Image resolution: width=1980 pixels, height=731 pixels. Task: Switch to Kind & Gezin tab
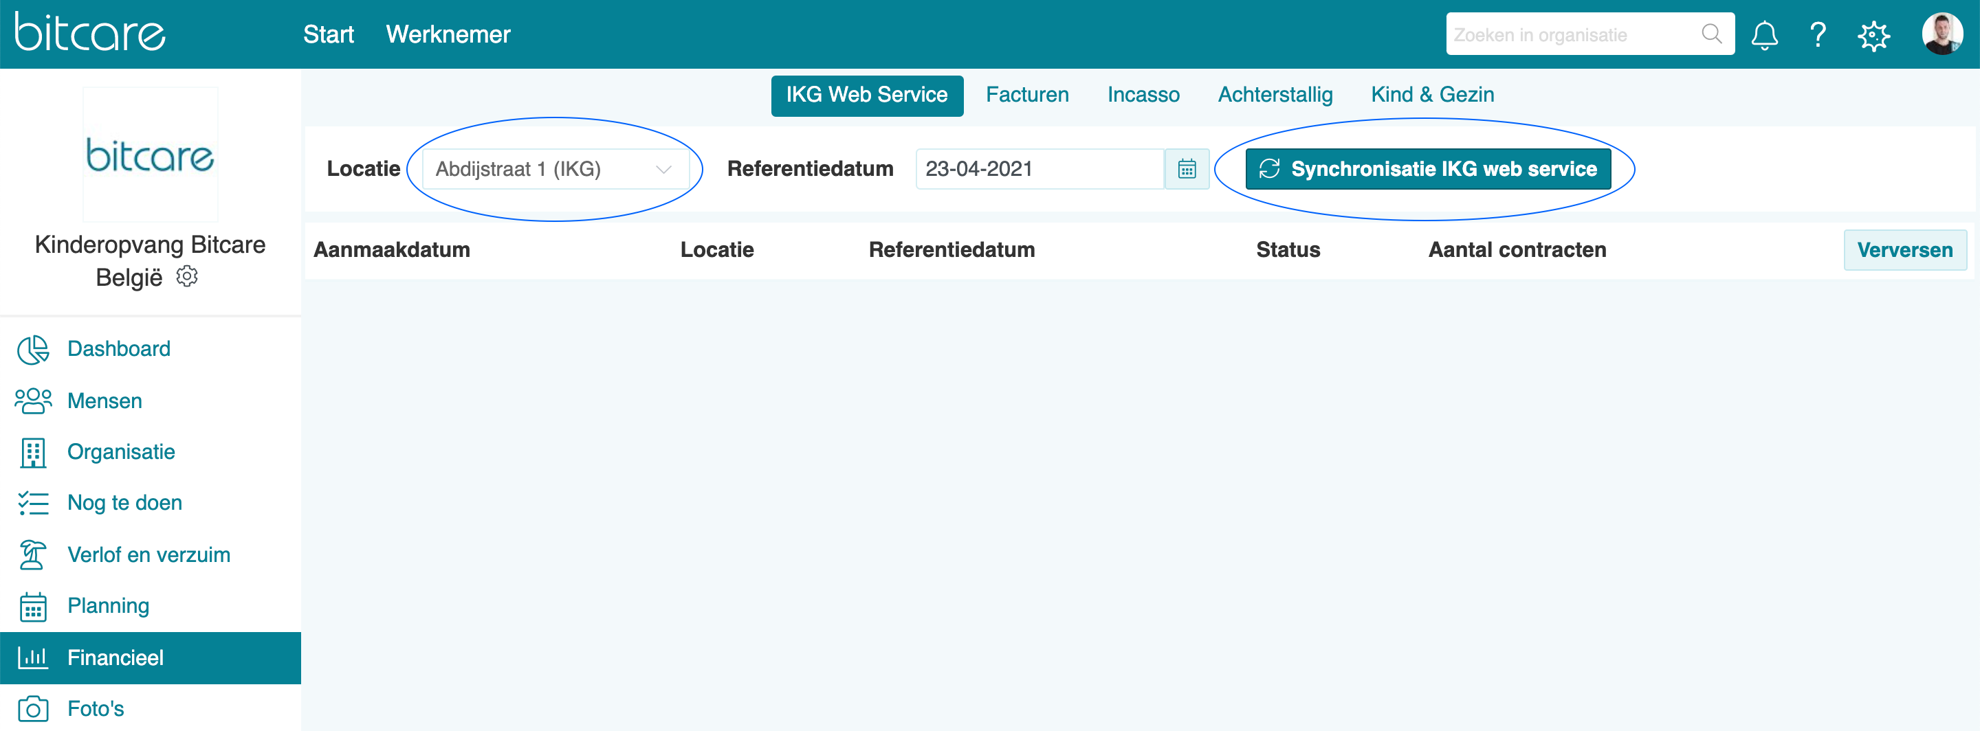click(x=1432, y=95)
